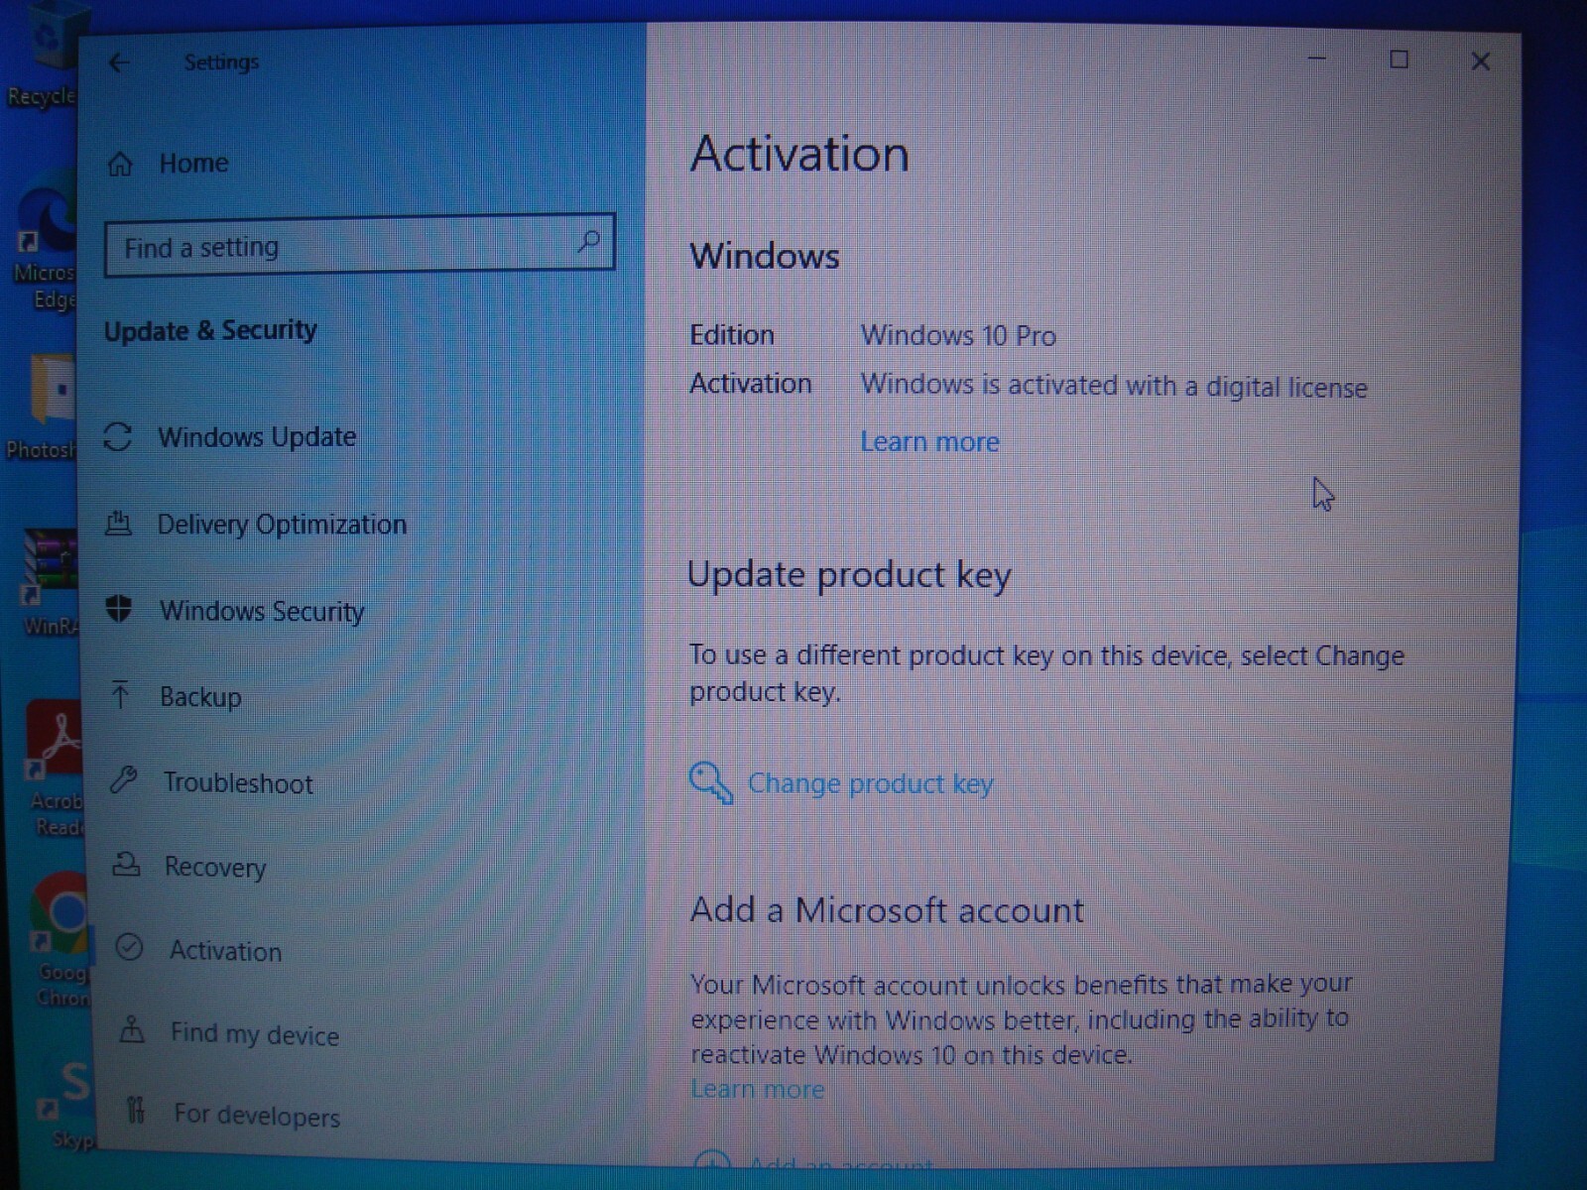
Task: Click the Update product key heading
Action: click(849, 575)
